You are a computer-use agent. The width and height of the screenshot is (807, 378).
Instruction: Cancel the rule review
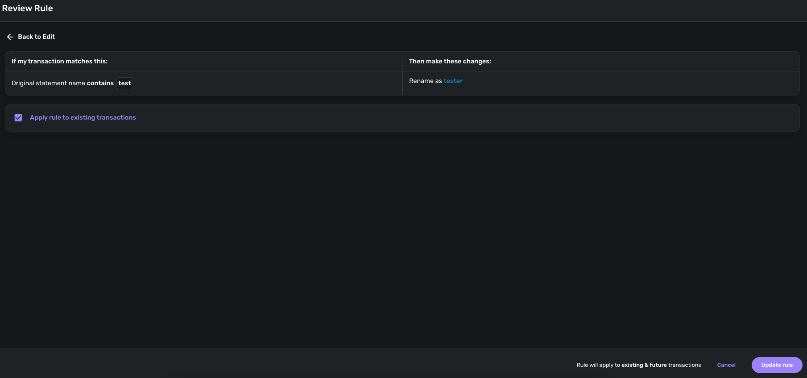(x=726, y=365)
